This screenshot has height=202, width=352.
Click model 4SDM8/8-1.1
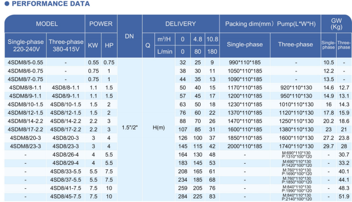[26, 88]
